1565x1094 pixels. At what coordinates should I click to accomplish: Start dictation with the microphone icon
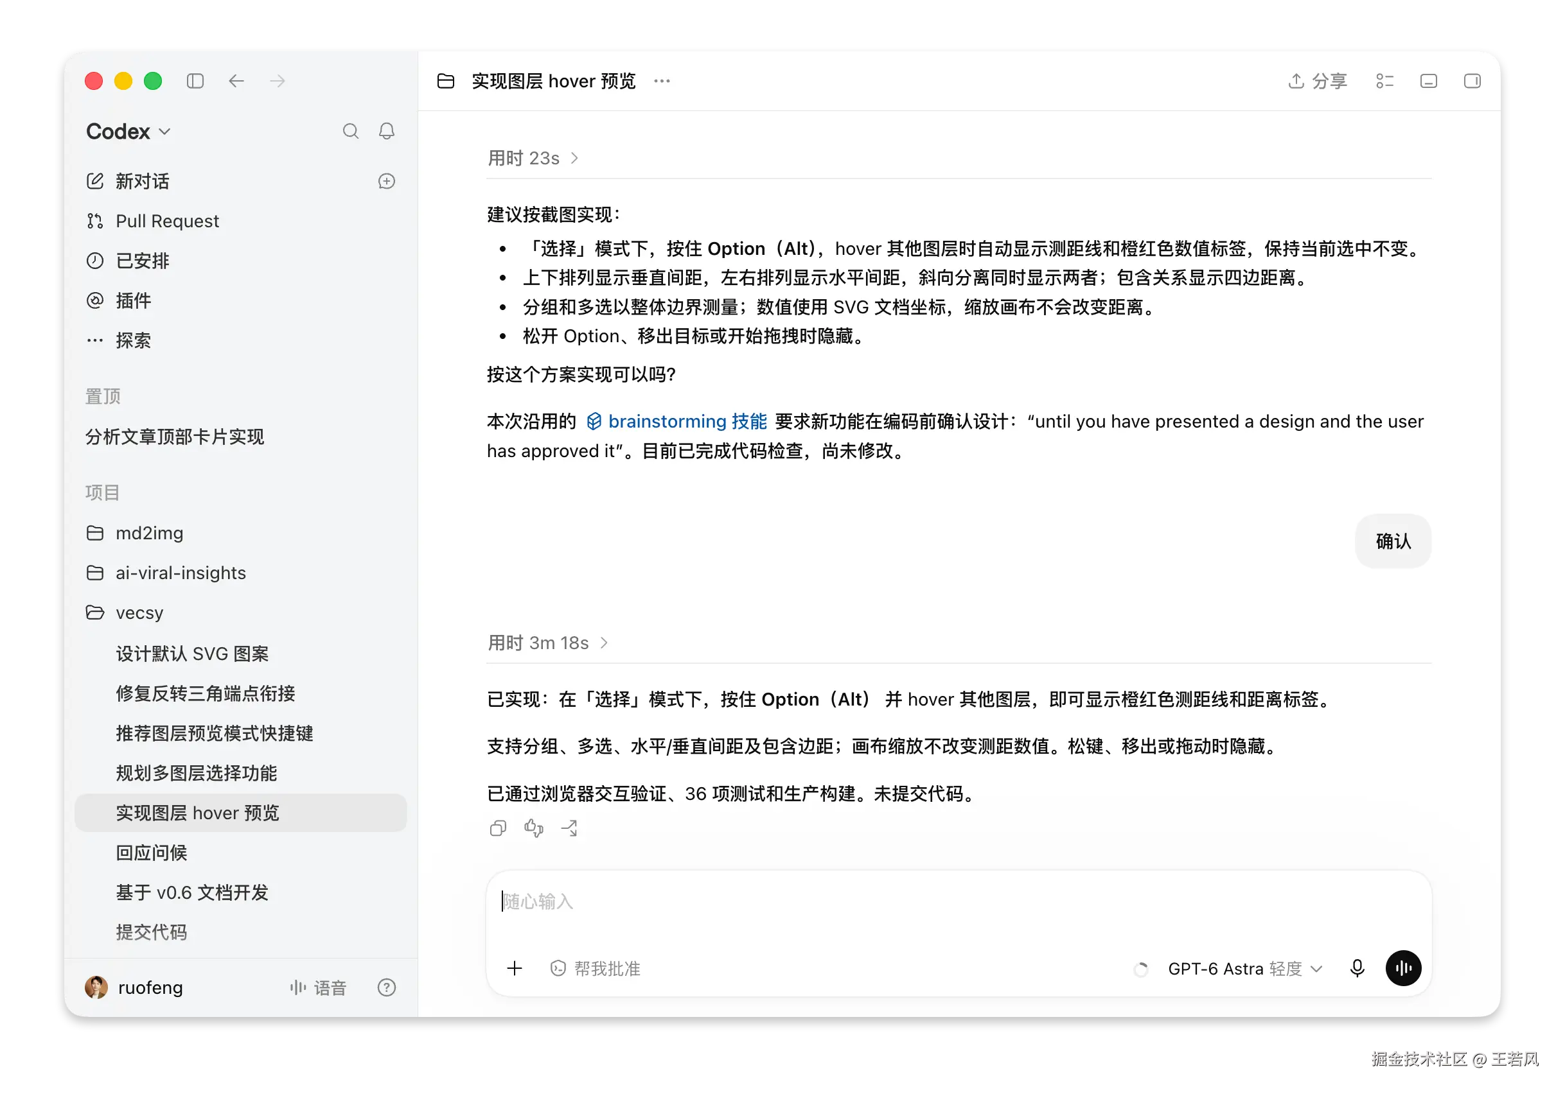[x=1357, y=968]
